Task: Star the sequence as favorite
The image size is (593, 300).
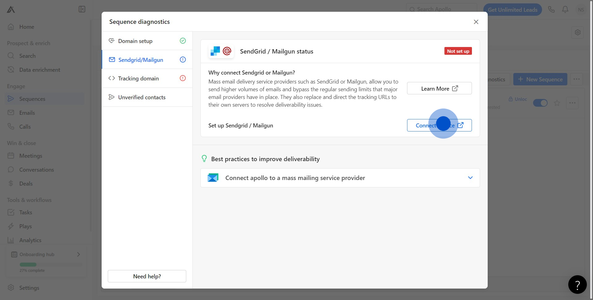Action: click(x=557, y=103)
